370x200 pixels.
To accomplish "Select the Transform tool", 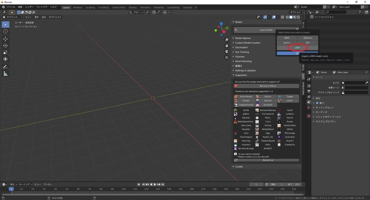I will [x=5, y=59].
